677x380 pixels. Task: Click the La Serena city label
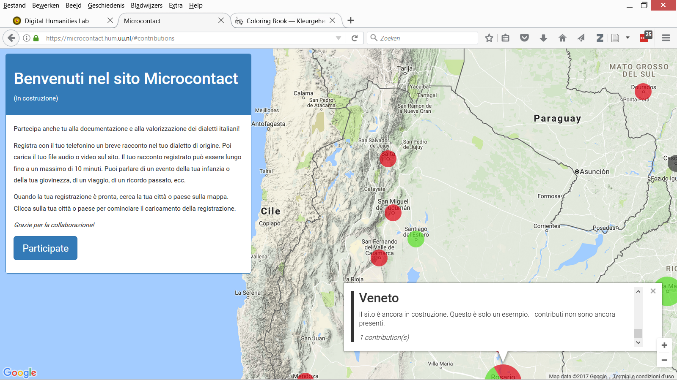pos(248,293)
